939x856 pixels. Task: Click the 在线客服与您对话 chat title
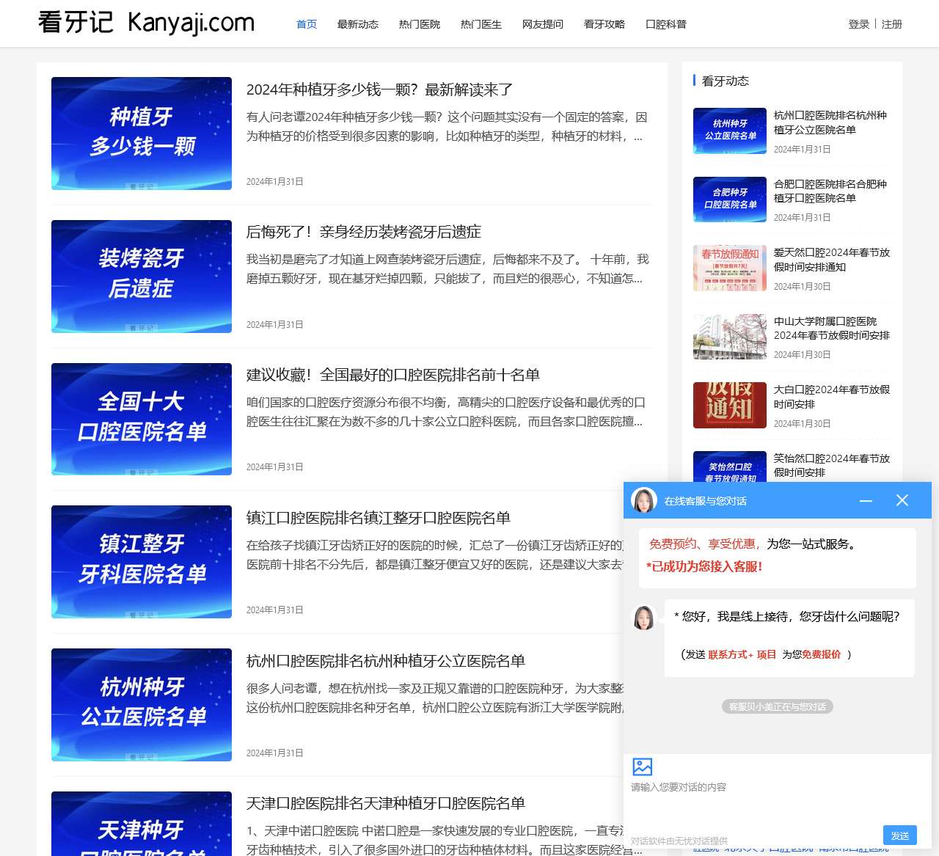point(705,501)
